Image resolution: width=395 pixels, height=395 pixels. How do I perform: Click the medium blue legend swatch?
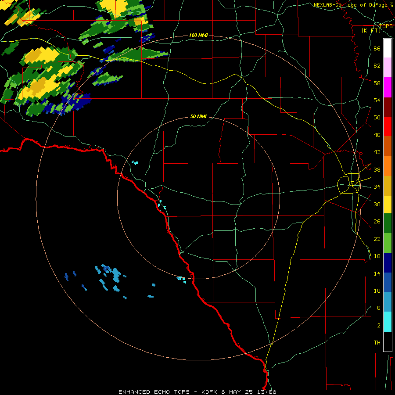pos(388,282)
